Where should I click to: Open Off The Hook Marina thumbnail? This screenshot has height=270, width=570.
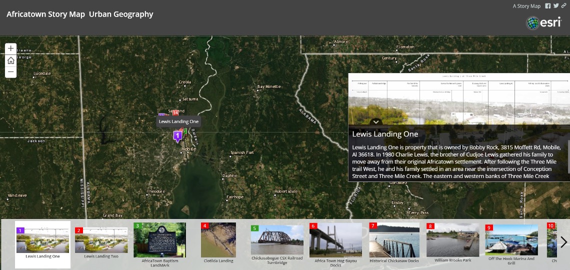click(x=511, y=242)
